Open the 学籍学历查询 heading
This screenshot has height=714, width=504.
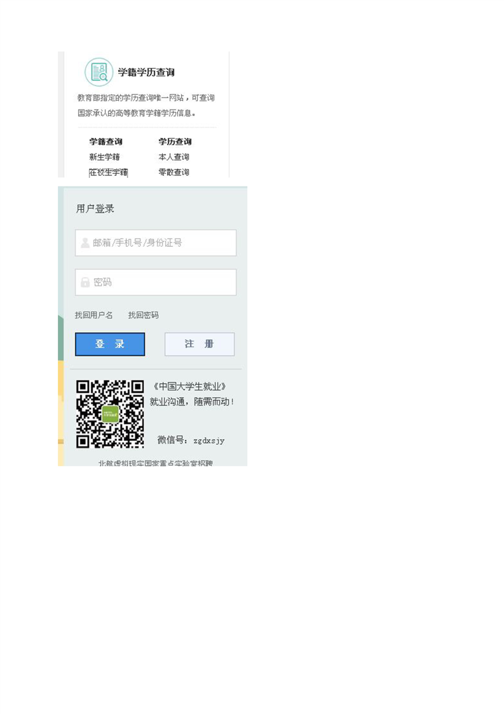pyautogui.click(x=146, y=73)
